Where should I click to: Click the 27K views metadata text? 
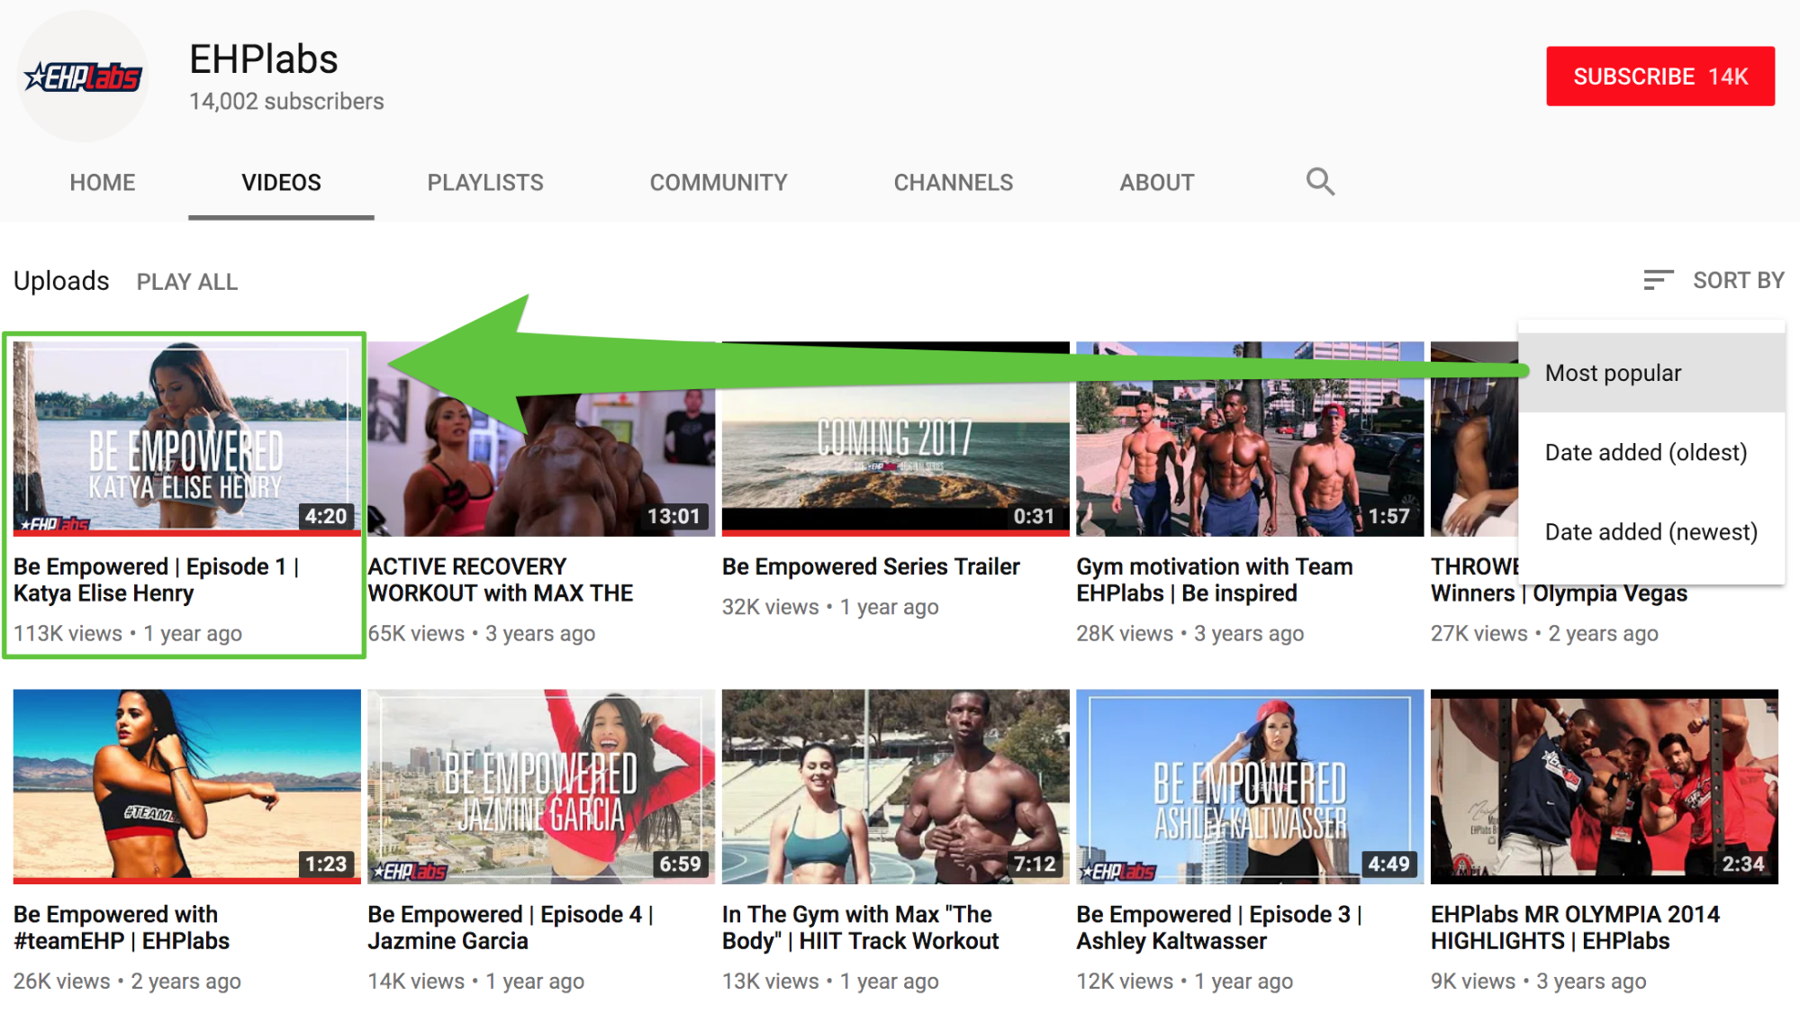pos(1479,634)
